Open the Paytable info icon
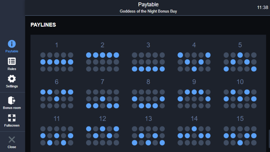Screen dimensions: 270x152 pos(12,44)
